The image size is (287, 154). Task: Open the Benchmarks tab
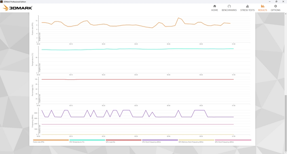tap(229, 8)
